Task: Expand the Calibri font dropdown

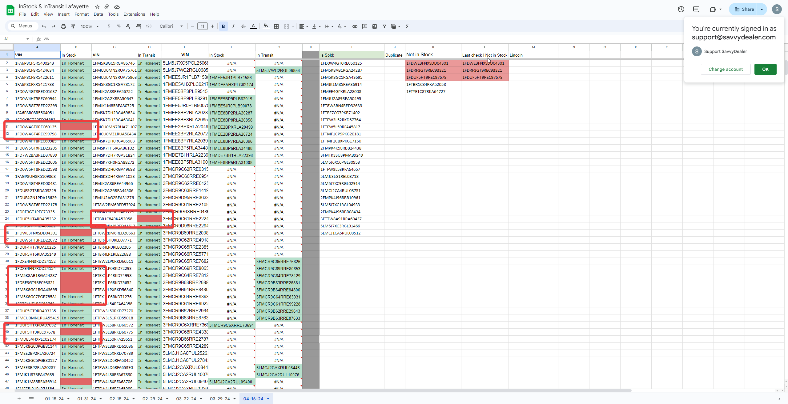Action: (x=171, y=26)
